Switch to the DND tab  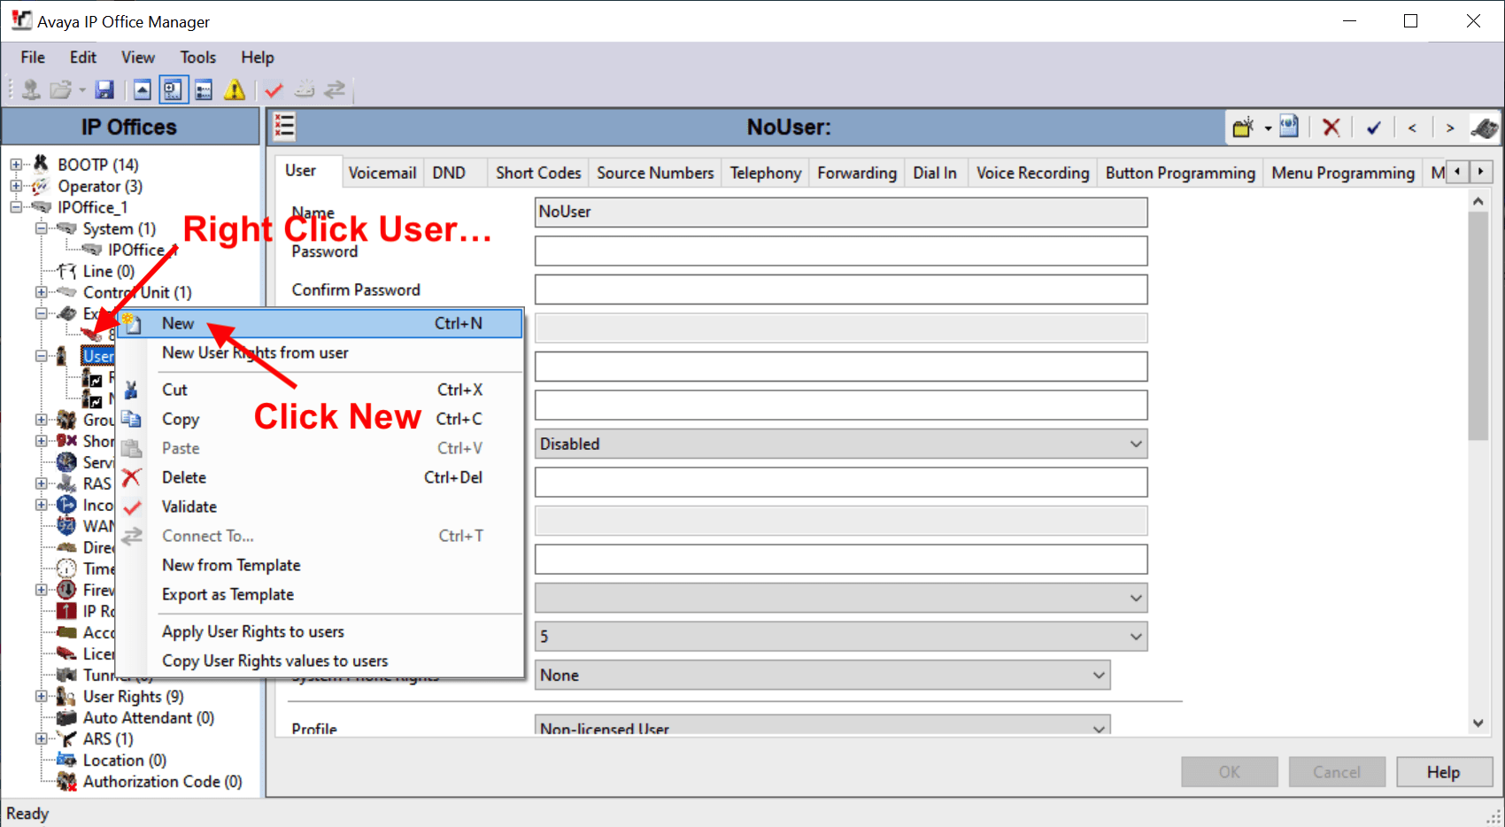[449, 174]
